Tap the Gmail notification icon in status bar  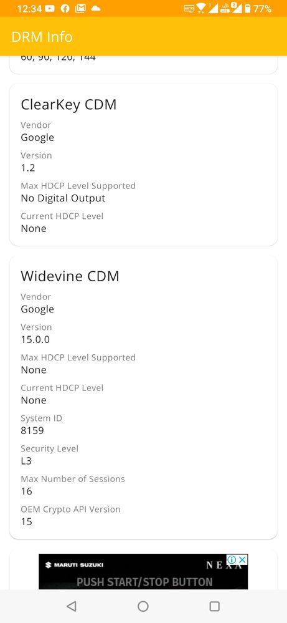[80, 8]
